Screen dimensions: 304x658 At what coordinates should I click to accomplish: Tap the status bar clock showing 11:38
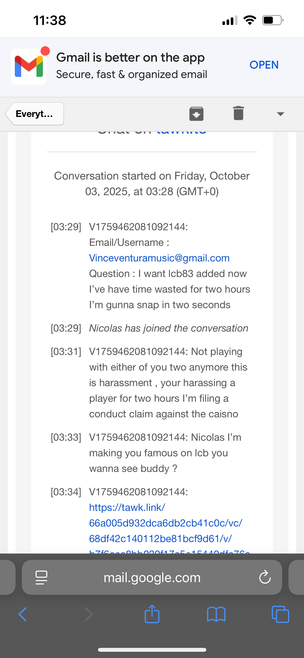[x=50, y=20]
